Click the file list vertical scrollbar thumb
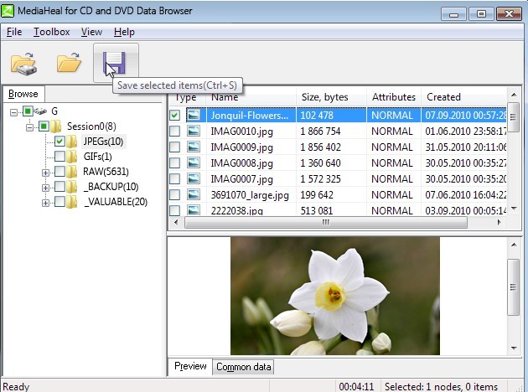528x392 pixels. [x=514, y=117]
